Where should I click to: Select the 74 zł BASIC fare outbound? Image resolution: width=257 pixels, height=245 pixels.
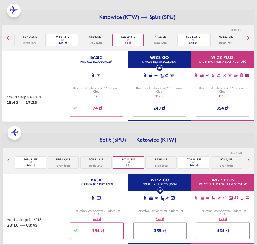point(96,108)
